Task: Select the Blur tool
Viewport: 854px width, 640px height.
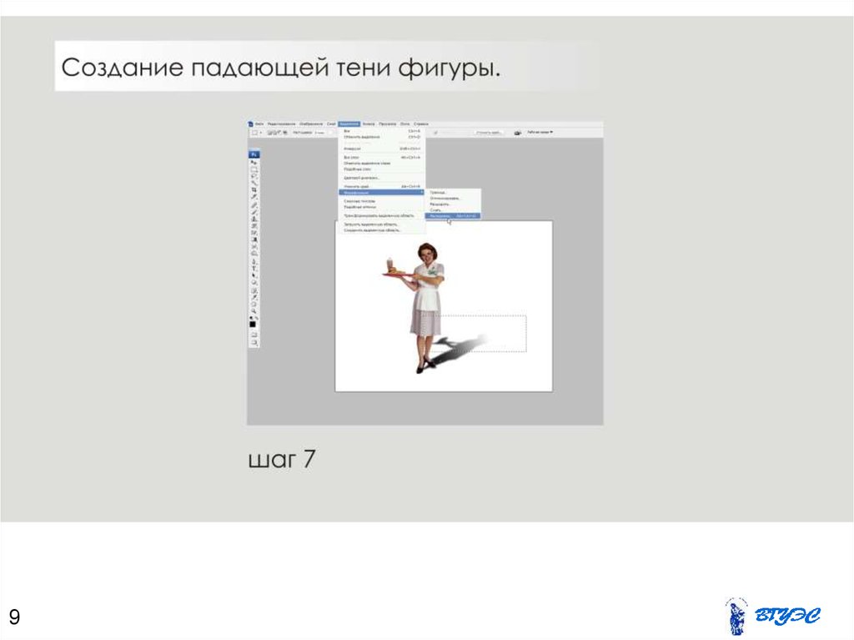Action: tap(254, 247)
